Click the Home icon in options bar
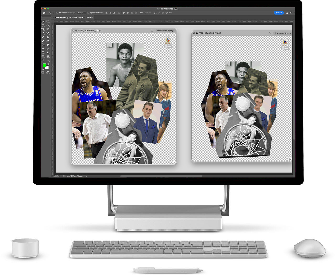 [44, 13]
